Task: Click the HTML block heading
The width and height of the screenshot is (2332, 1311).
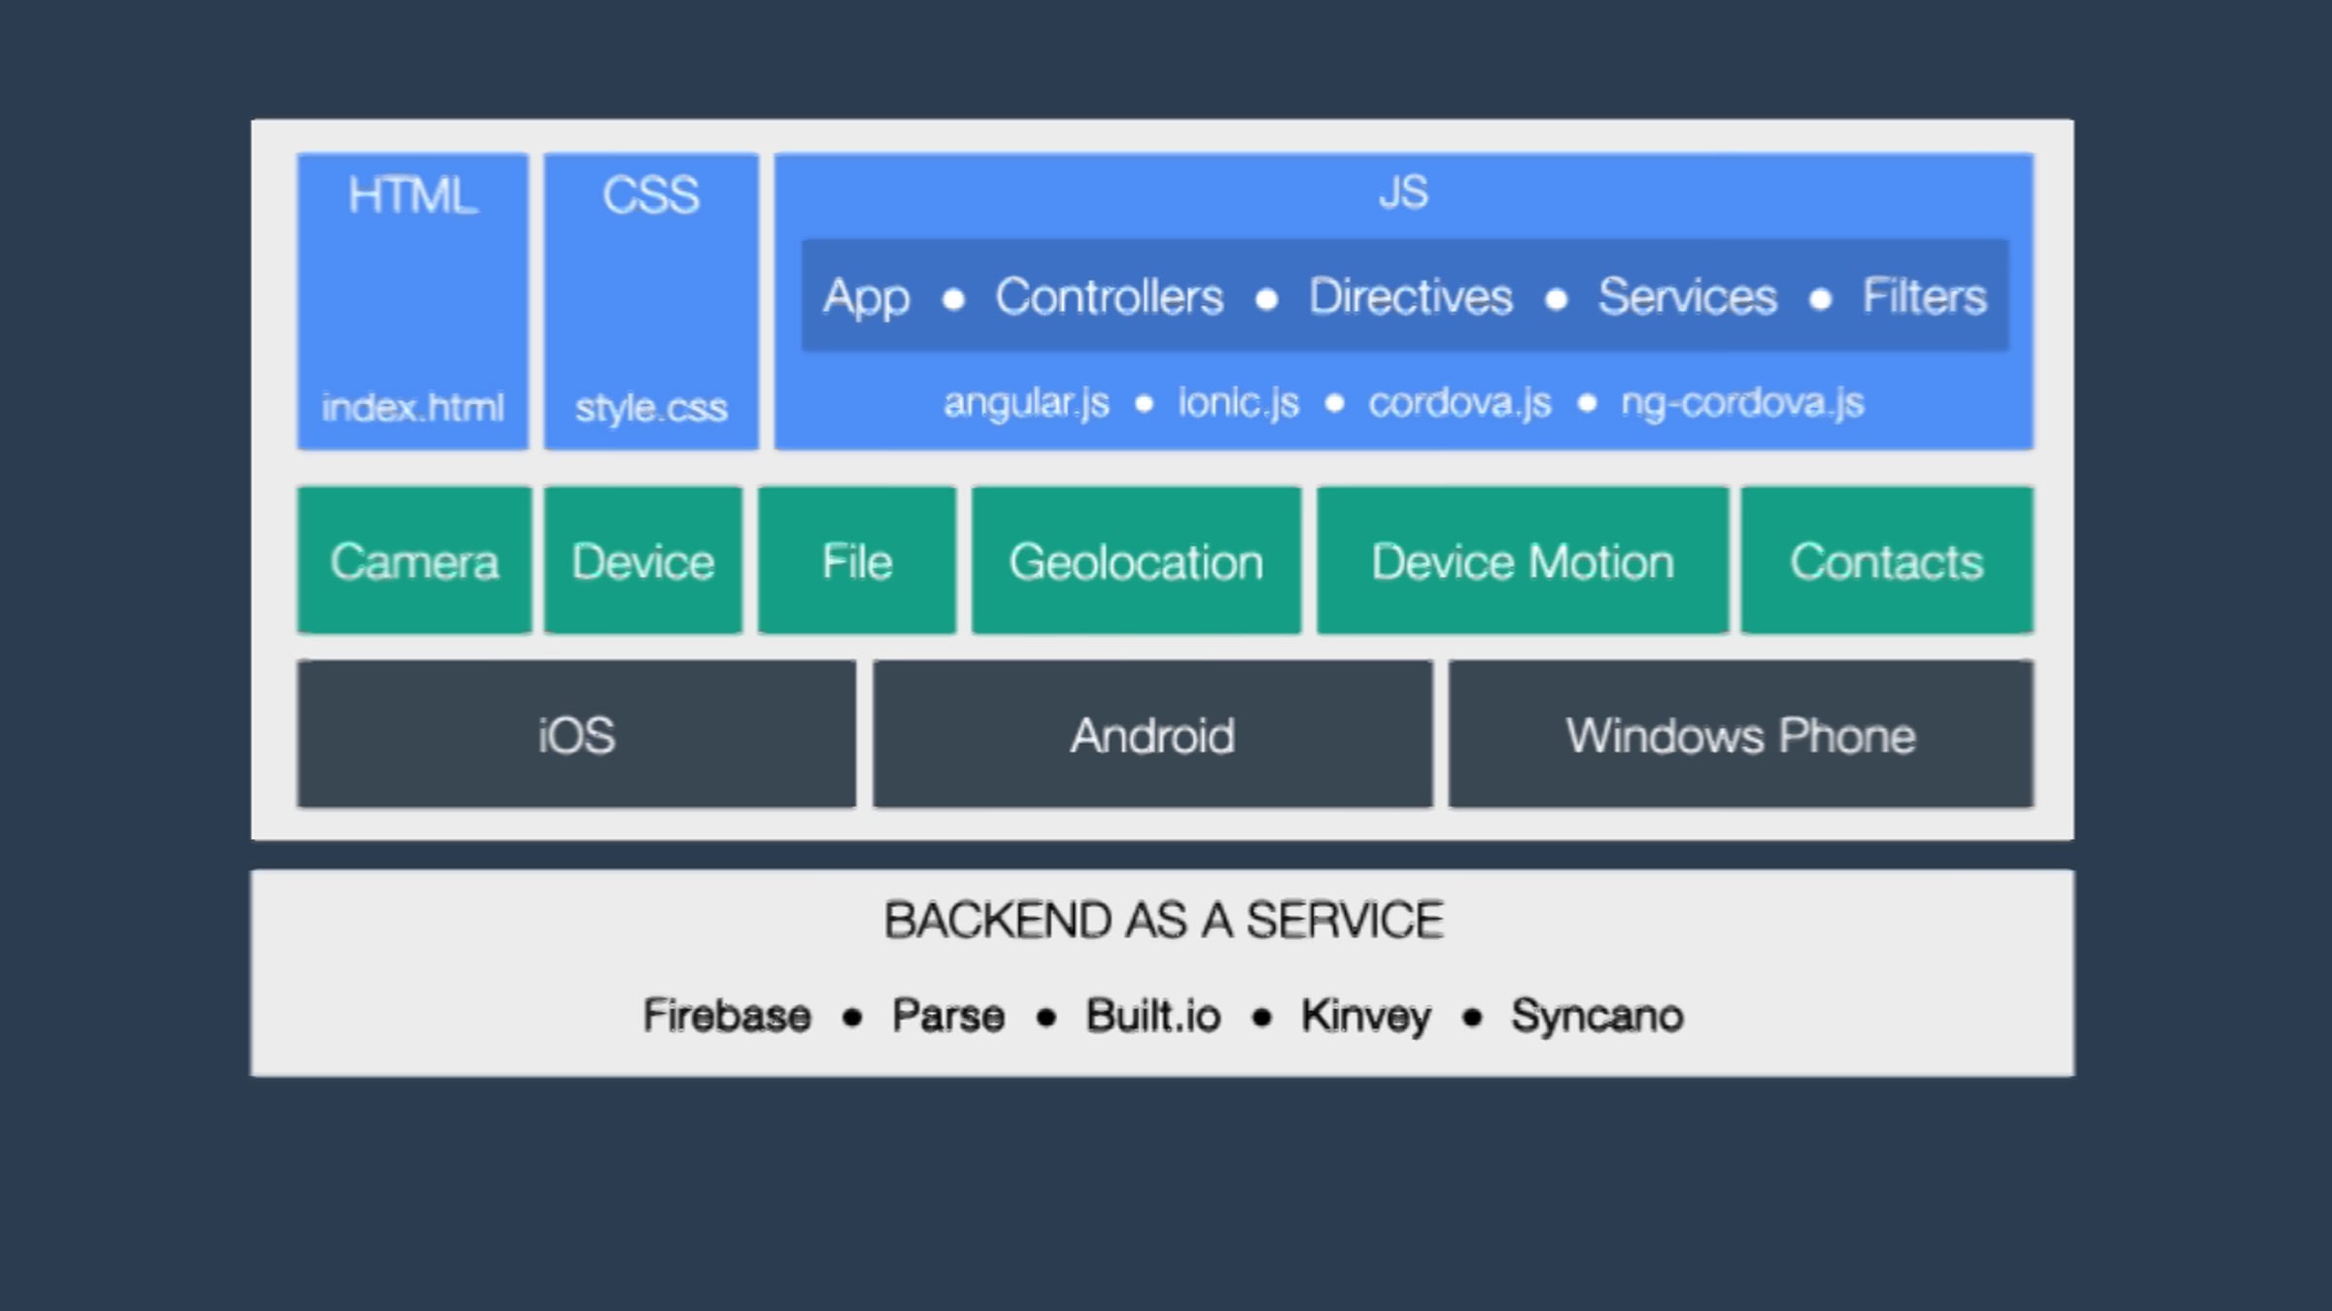Action: [x=413, y=196]
